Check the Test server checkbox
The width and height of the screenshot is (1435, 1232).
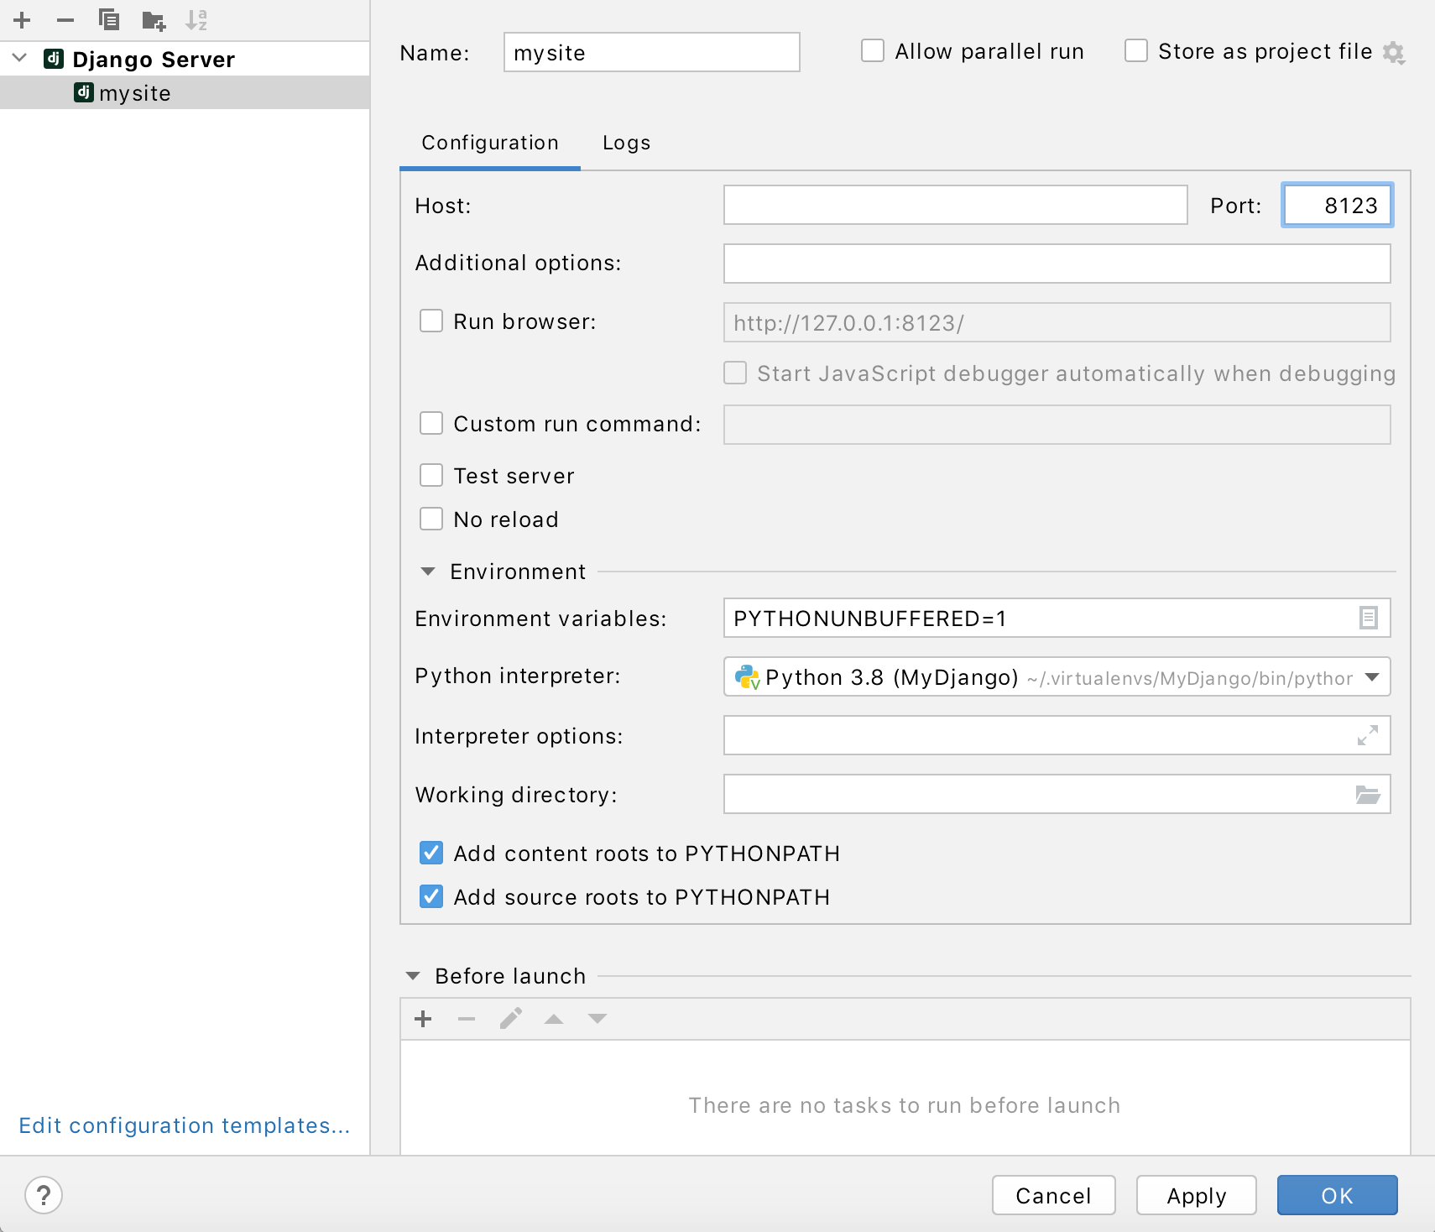pyautogui.click(x=431, y=475)
